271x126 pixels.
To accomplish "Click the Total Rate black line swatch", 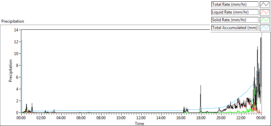I will [x=265, y=4].
